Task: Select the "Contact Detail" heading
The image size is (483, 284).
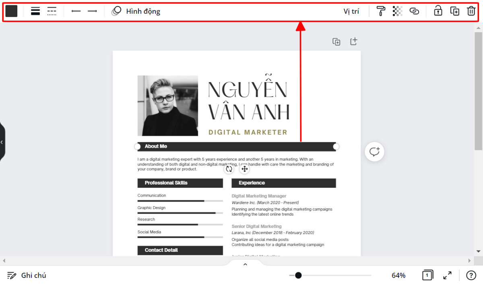Action: pyautogui.click(x=161, y=250)
